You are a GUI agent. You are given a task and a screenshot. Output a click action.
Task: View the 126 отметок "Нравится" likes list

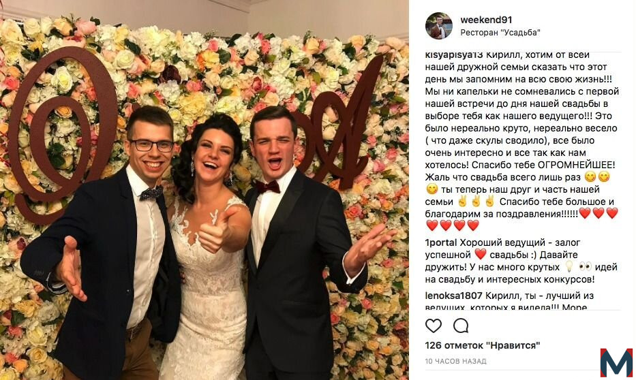[x=483, y=345]
